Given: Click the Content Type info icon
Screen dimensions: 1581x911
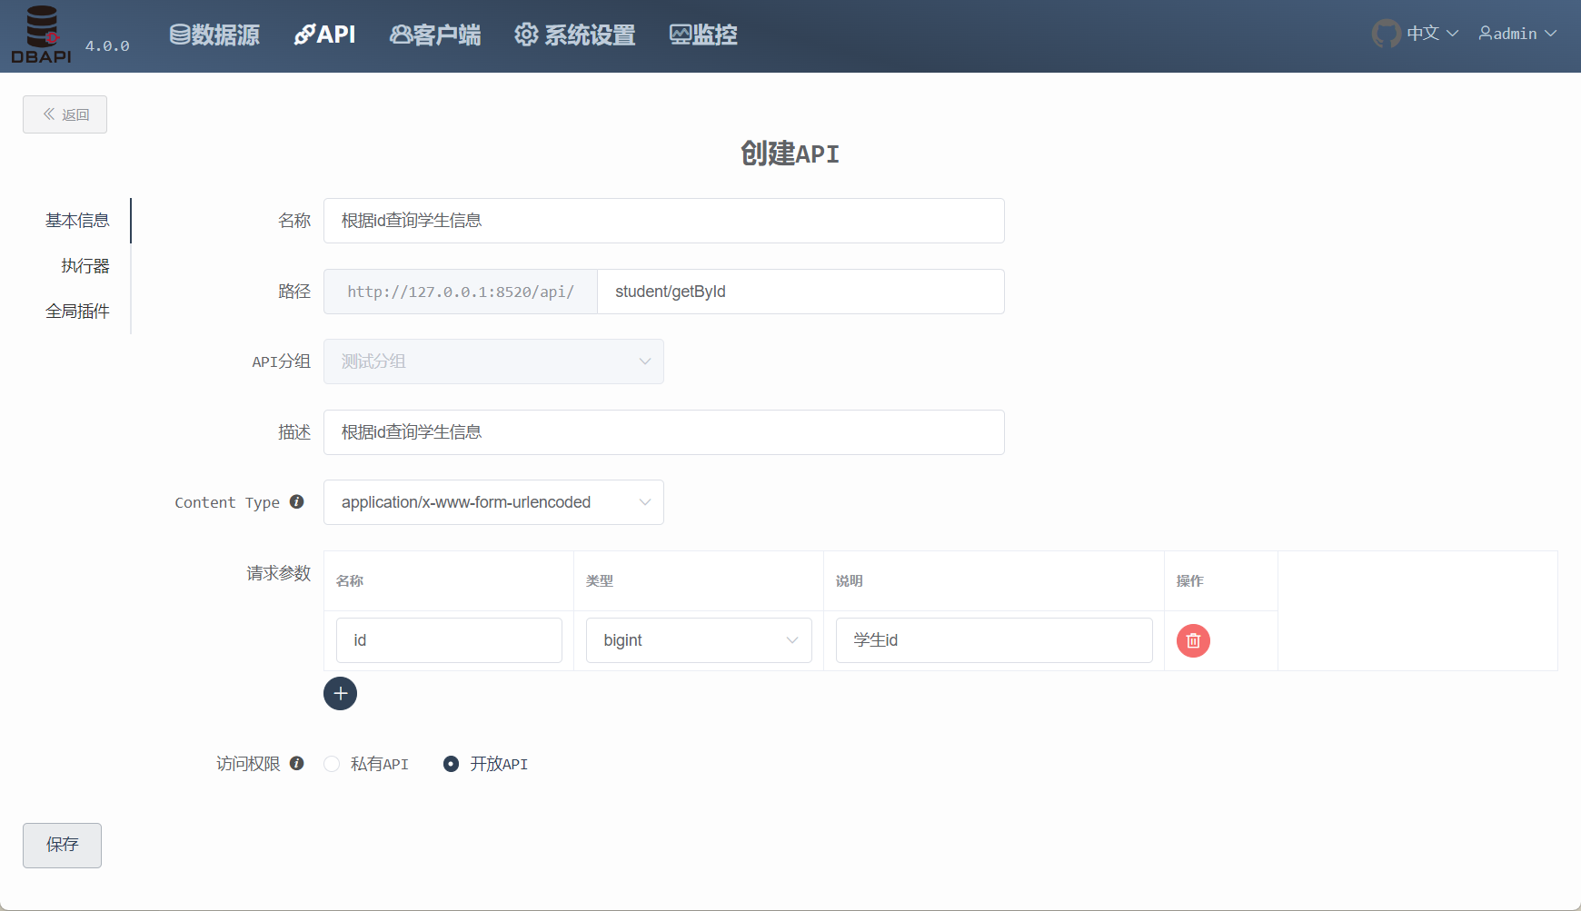Looking at the screenshot, I should 296,501.
